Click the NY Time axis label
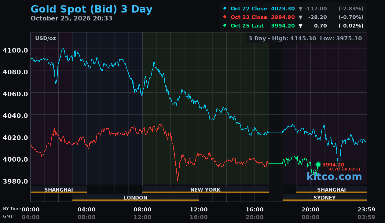The width and height of the screenshot is (385, 223). pyautogui.click(x=12, y=209)
